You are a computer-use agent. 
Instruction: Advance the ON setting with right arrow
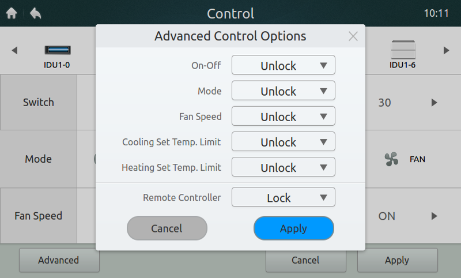tap(434, 216)
